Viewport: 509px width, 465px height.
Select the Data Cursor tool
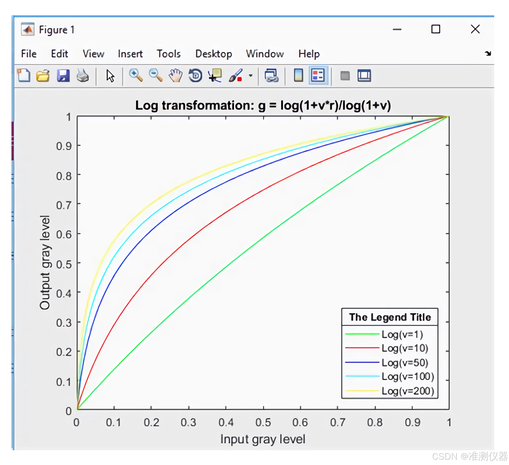tap(215, 75)
